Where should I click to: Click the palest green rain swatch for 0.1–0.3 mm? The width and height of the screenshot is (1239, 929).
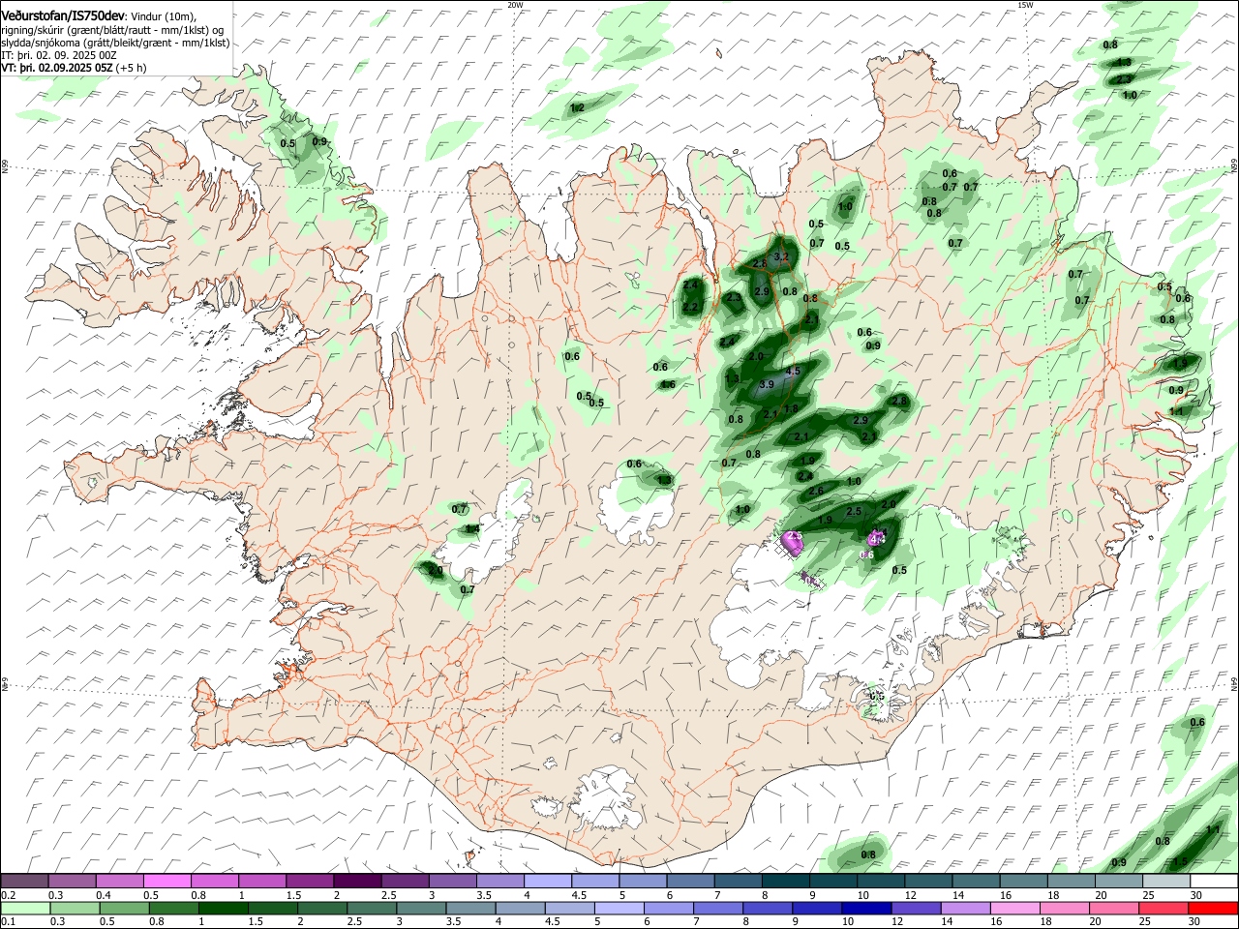25,908
